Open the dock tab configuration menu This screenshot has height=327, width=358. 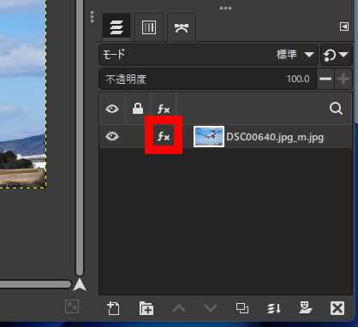(x=344, y=27)
